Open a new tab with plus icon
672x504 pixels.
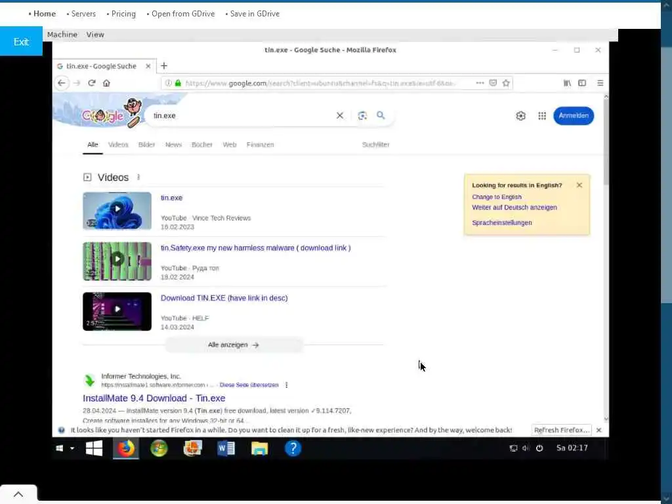[x=163, y=66]
